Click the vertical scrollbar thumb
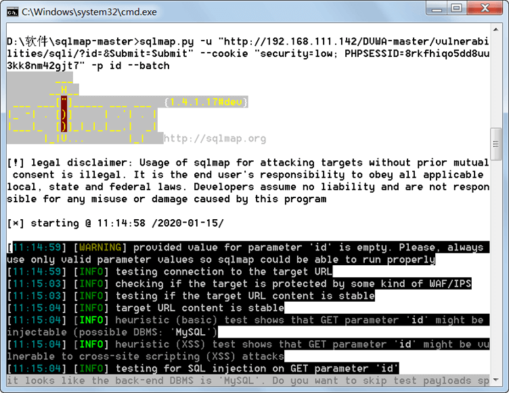509x393 pixels. tap(495, 144)
